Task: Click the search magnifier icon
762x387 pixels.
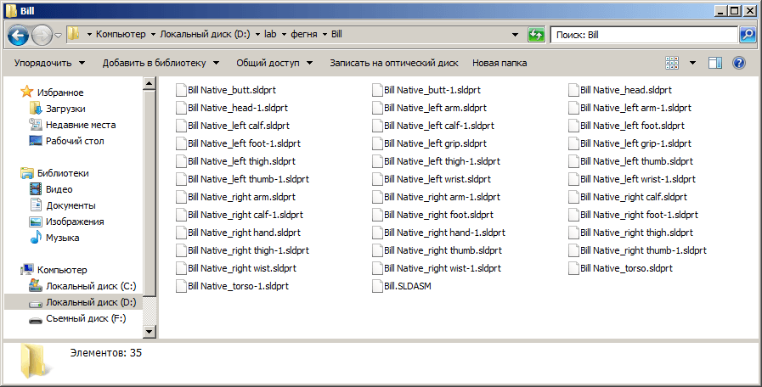Action: click(748, 35)
